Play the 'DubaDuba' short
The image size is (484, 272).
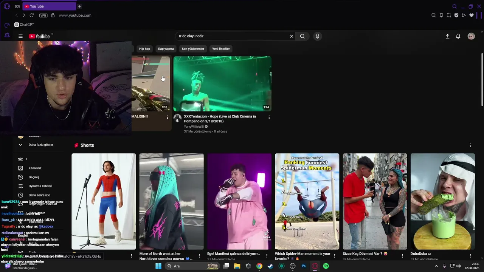coord(443,201)
